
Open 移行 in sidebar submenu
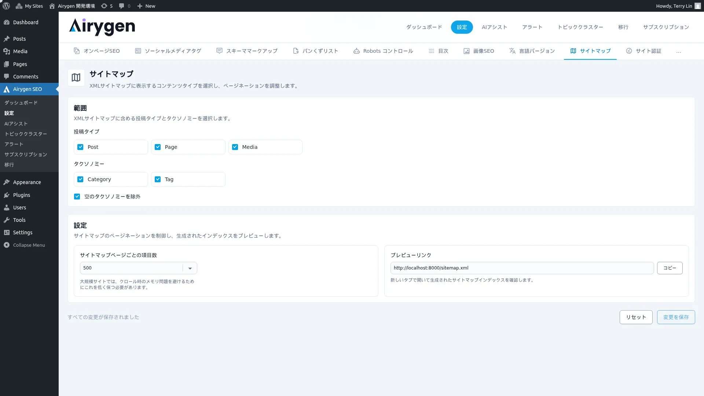coord(9,165)
